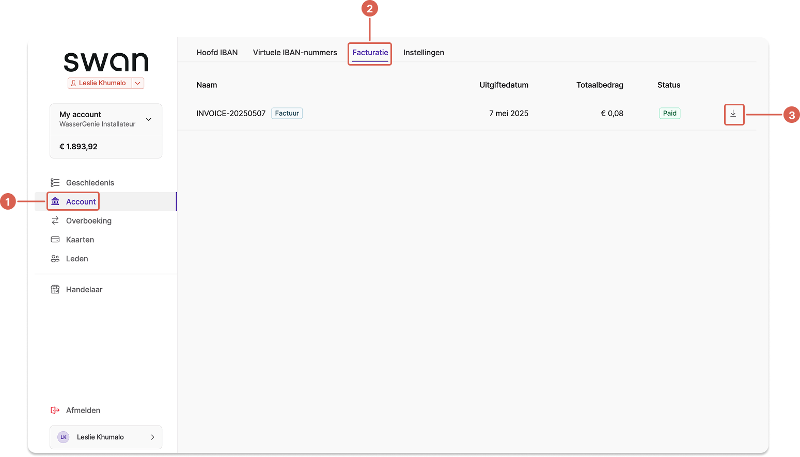Click the Overboeking arrows icon
The width and height of the screenshot is (800, 457).
pos(55,220)
